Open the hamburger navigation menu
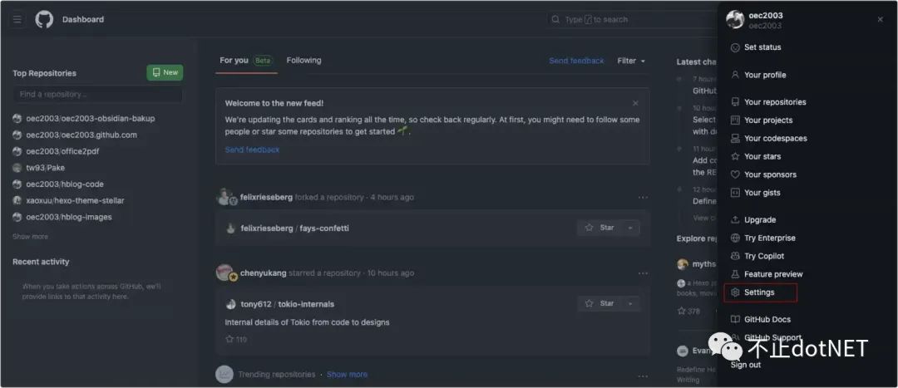The height and width of the screenshot is (388, 898). [17, 19]
